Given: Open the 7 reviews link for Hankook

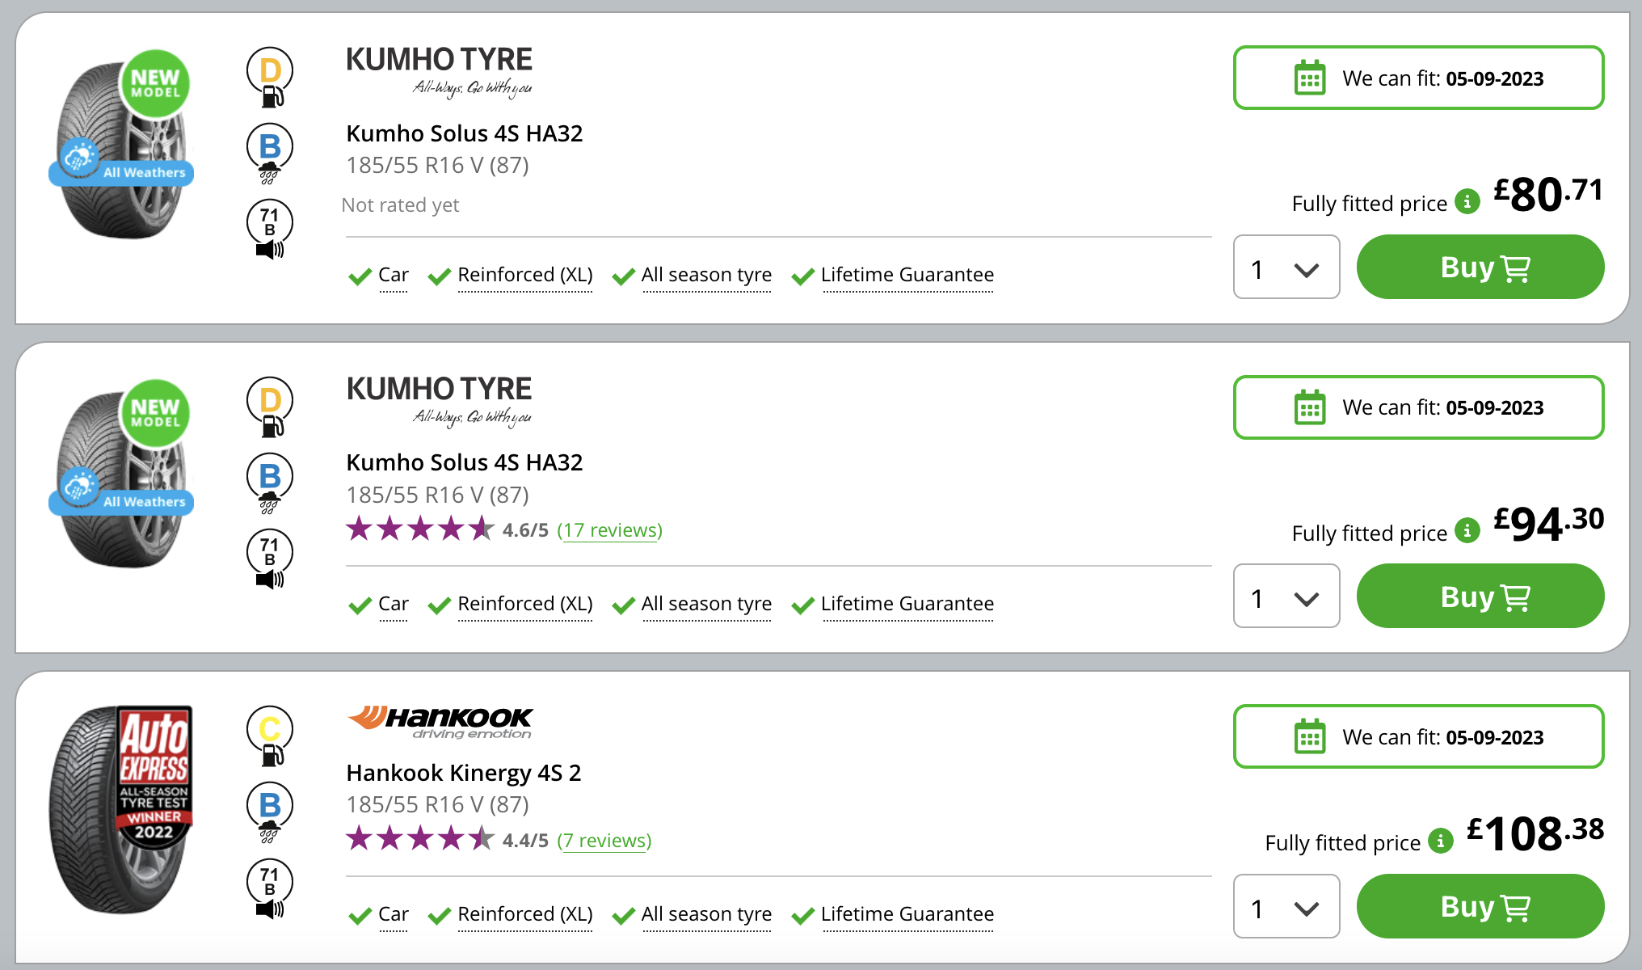Looking at the screenshot, I should (x=604, y=841).
